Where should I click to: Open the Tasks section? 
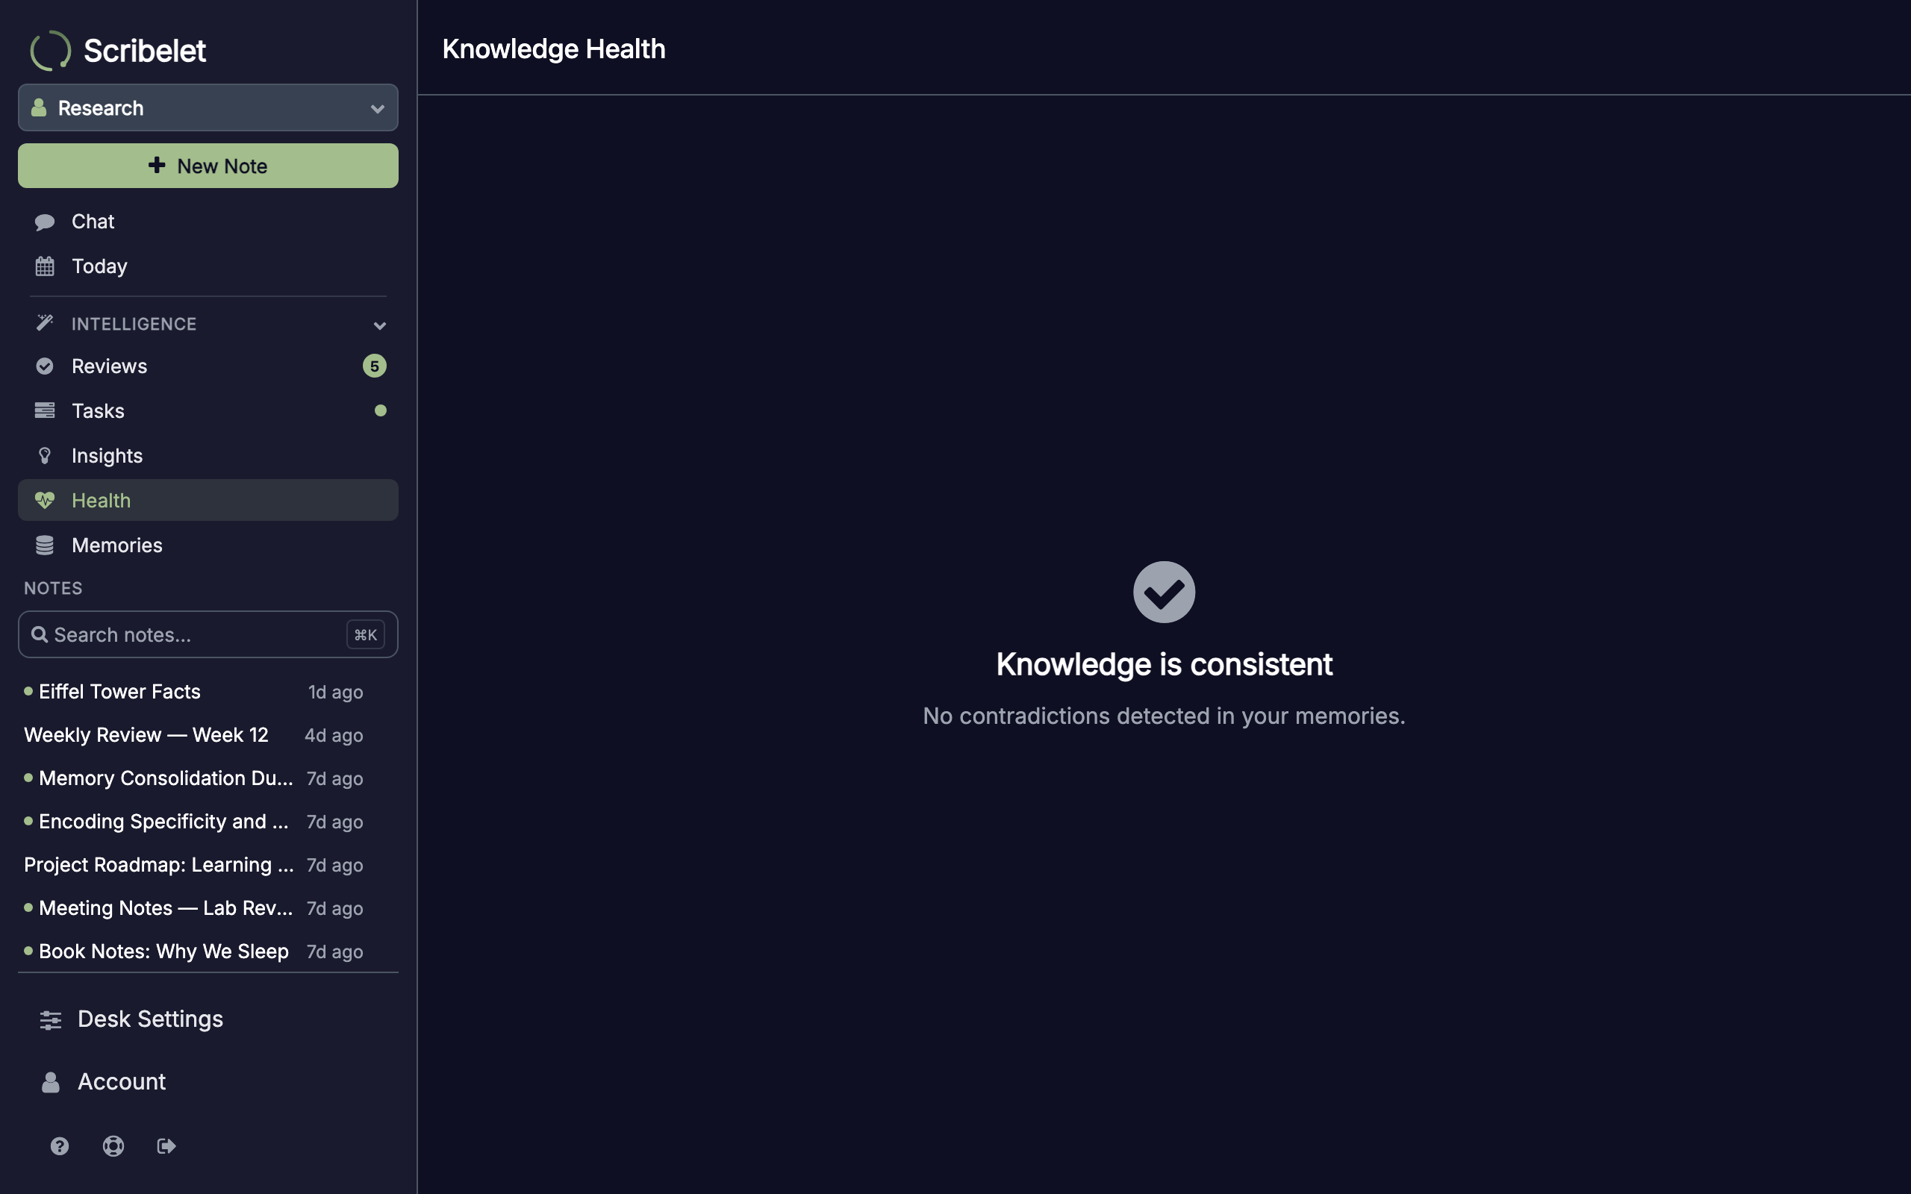coord(208,410)
